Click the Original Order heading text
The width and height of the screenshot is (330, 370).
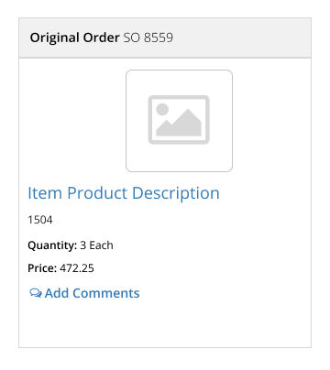point(74,38)
